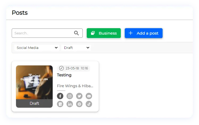This screenshot has height=125, width=199.
Task: Click the Testing post title
Action: coord(64,75)
